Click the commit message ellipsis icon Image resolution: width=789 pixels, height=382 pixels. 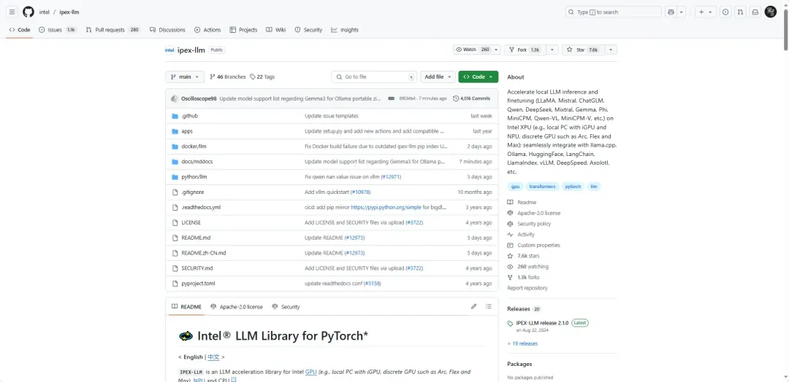coord(391,98)
